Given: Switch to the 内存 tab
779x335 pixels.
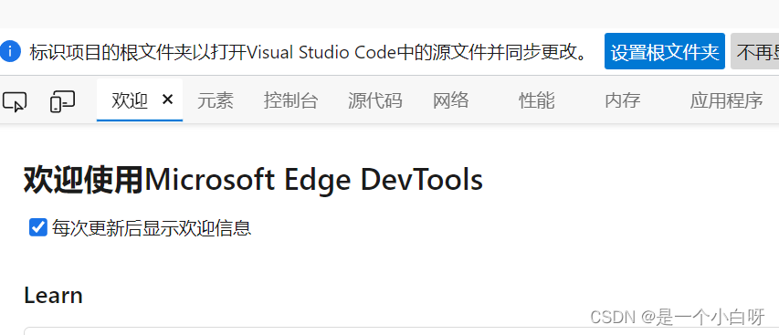Looking at the screenshot, I should click(623, 100).
